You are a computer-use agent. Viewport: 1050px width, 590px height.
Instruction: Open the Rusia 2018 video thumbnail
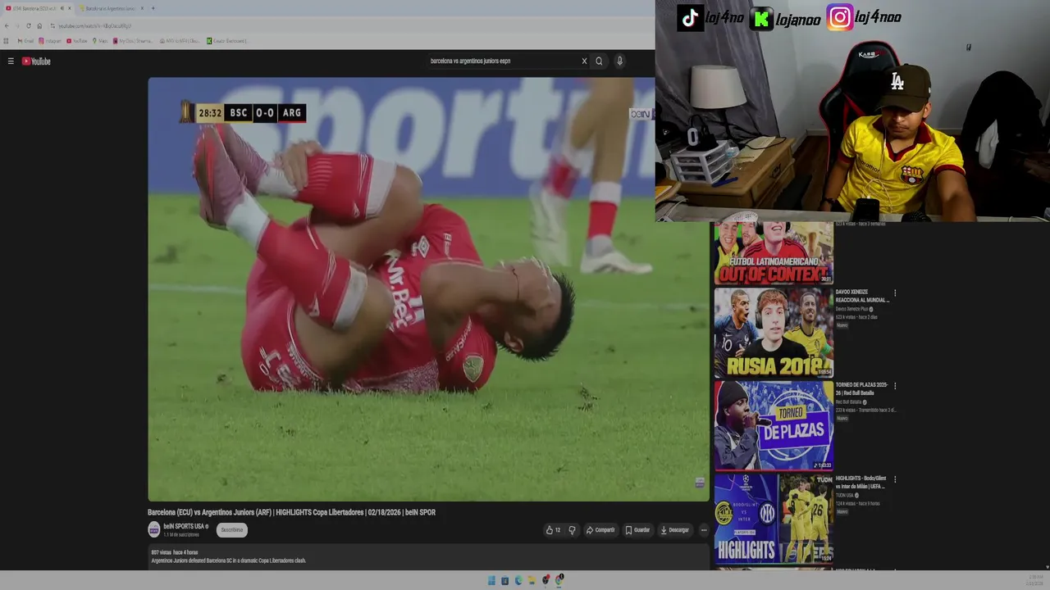coord(774,332)
